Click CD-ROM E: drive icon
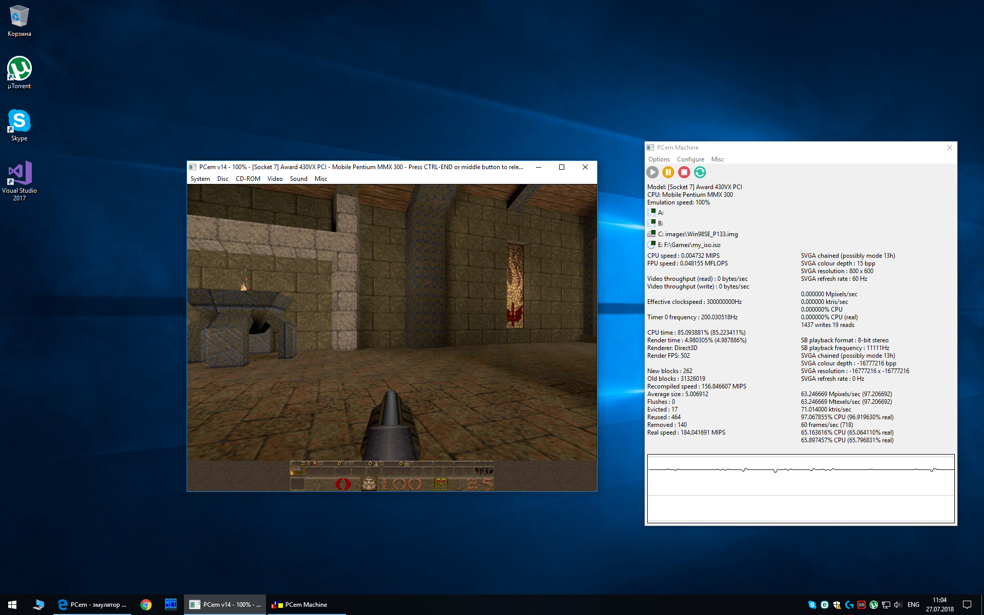 pos(651,244)
